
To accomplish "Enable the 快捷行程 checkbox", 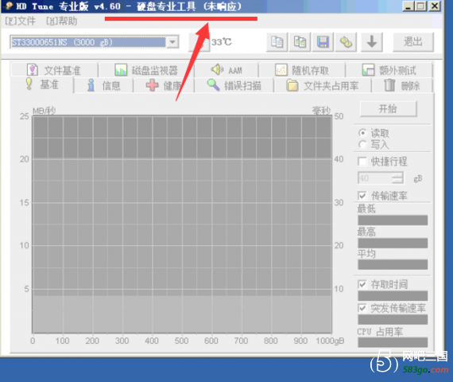I will pyautogui.click(x=362, y=162).
